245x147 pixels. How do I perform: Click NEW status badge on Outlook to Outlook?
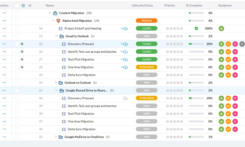coord(147,83)
